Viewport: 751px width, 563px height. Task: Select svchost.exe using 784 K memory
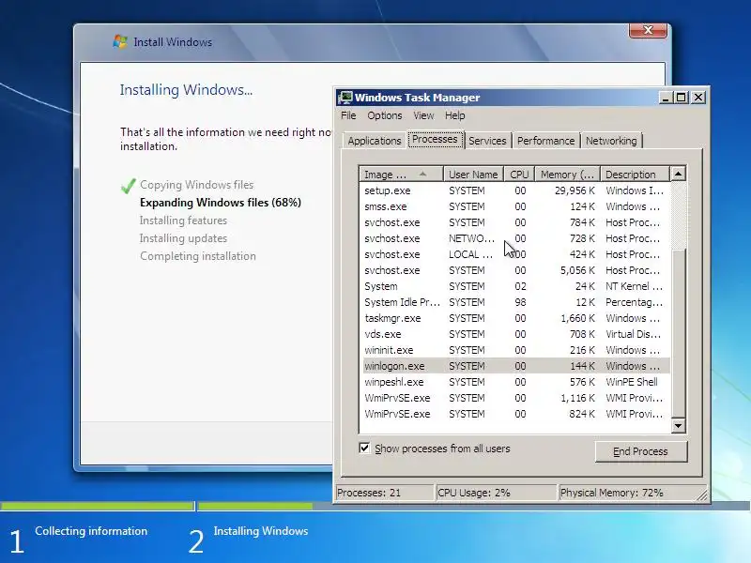coord(514,222)
